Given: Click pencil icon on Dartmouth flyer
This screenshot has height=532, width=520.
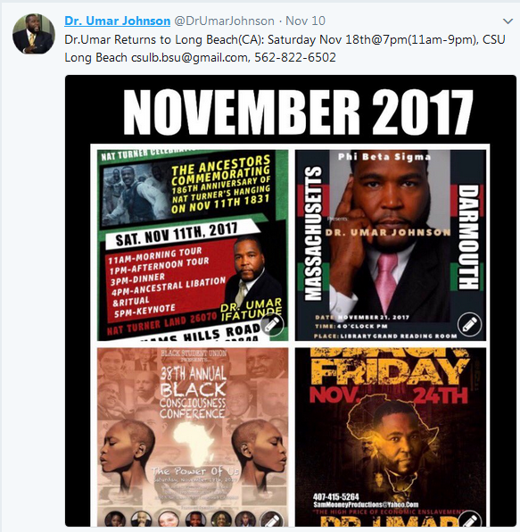Looking at the screenshot, I should [469, 324].
